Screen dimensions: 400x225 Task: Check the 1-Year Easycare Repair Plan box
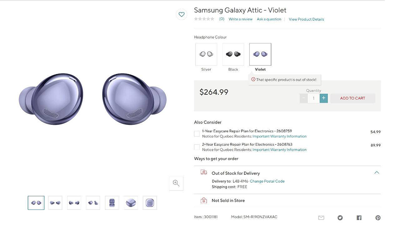point(197,133)
